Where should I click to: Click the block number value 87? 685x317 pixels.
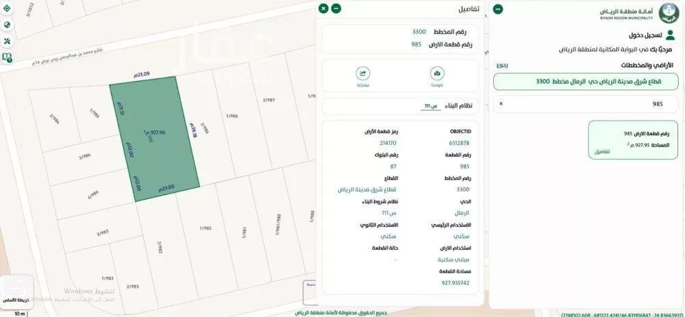[393, 166]
